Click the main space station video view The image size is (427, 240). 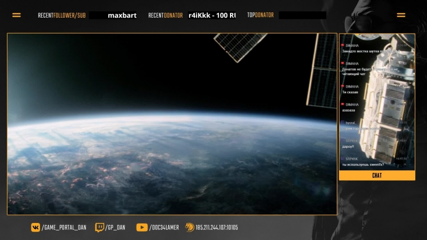pos(172,124)
